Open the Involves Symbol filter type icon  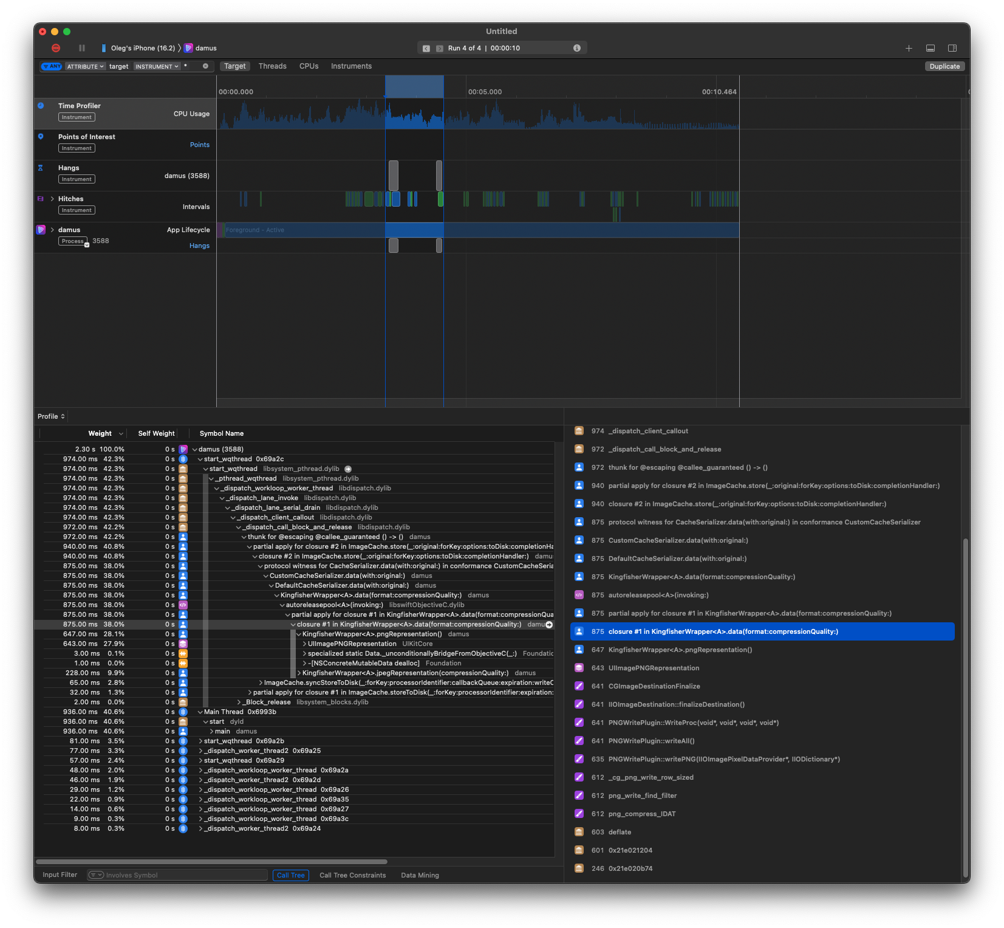pyautogui.click(x=96, y=875)
